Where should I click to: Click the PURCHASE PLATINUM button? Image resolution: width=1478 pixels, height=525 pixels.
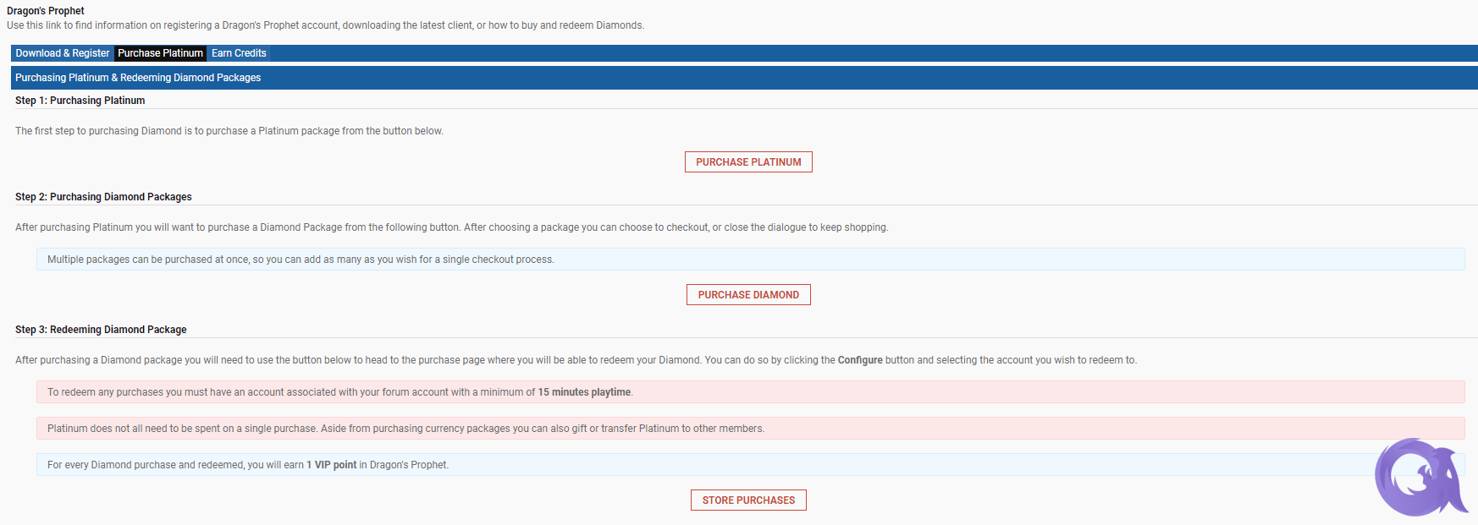(748, 162)
